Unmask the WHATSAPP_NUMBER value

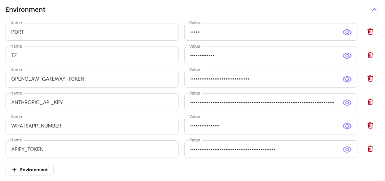coord(347,126)
